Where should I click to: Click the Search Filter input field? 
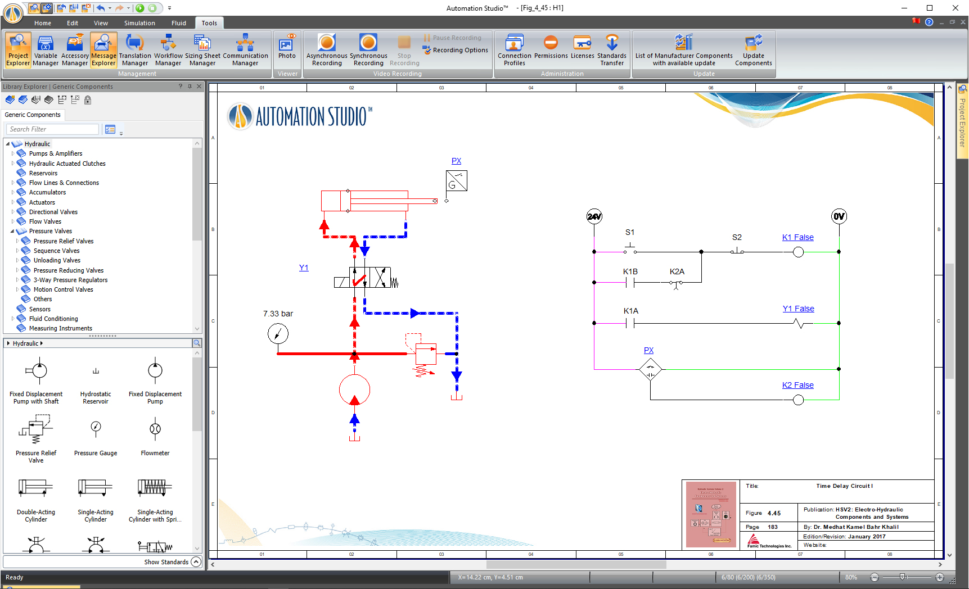(53, 129)
